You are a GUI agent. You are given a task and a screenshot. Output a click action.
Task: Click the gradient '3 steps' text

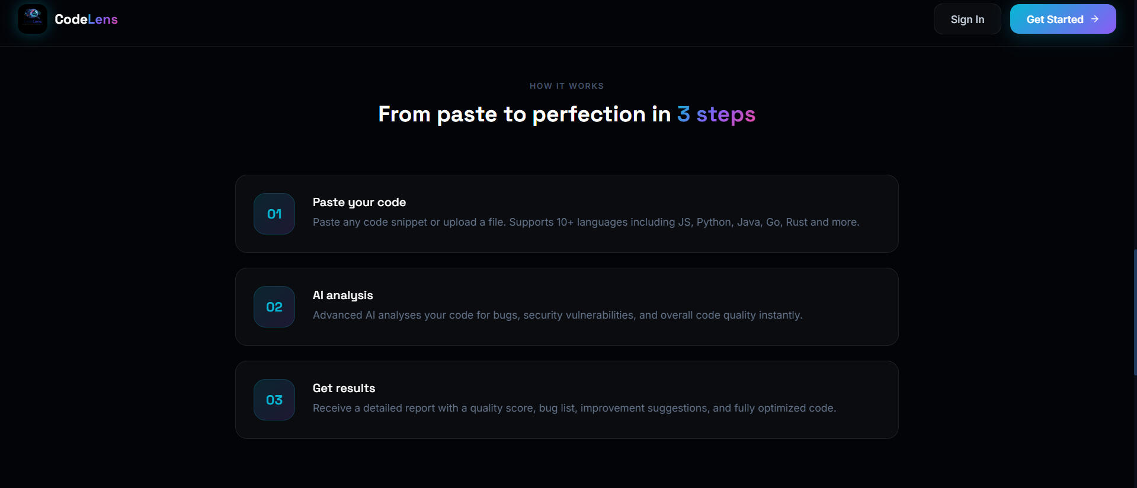click(x=716, y=114)
